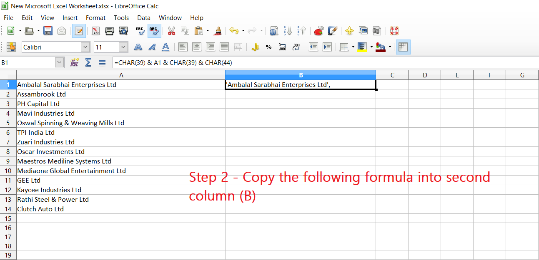The width and height of the screenshot is (539, 260).
Task: Open the Insert menu
Action: 70,18
